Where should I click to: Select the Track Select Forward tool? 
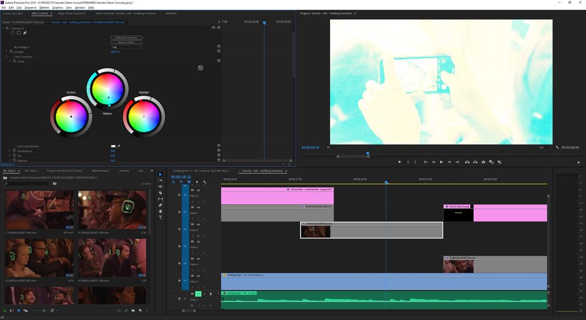[160, 181]
